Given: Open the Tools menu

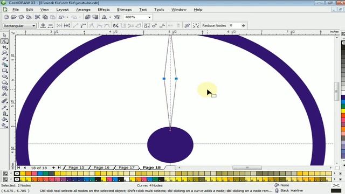Looking at the screenshot, I should click(x=159, y=10).
